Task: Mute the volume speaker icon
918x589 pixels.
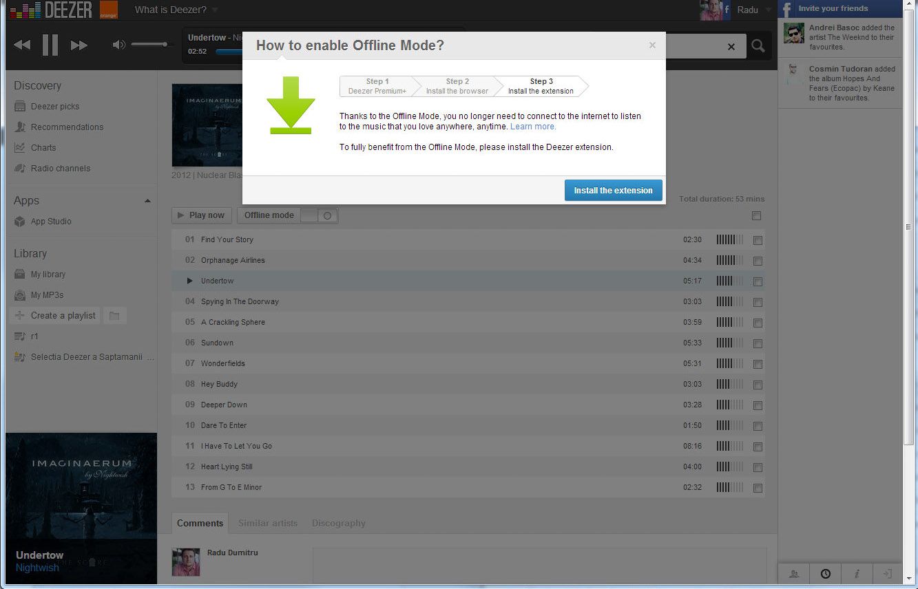Action: click(119, 45)
